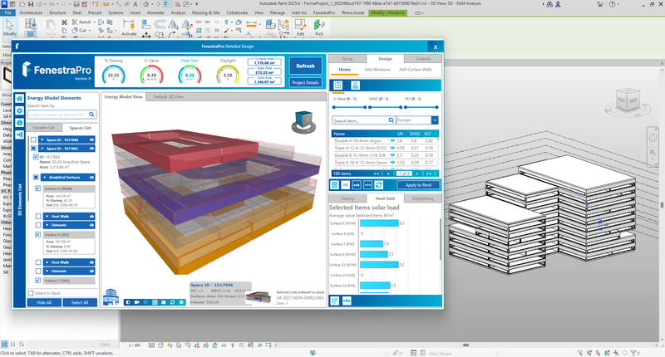Screen dimensions: 665x357
Task: Click the info icon in FenestraPro sidebar
Action: (x=19, y=123)
